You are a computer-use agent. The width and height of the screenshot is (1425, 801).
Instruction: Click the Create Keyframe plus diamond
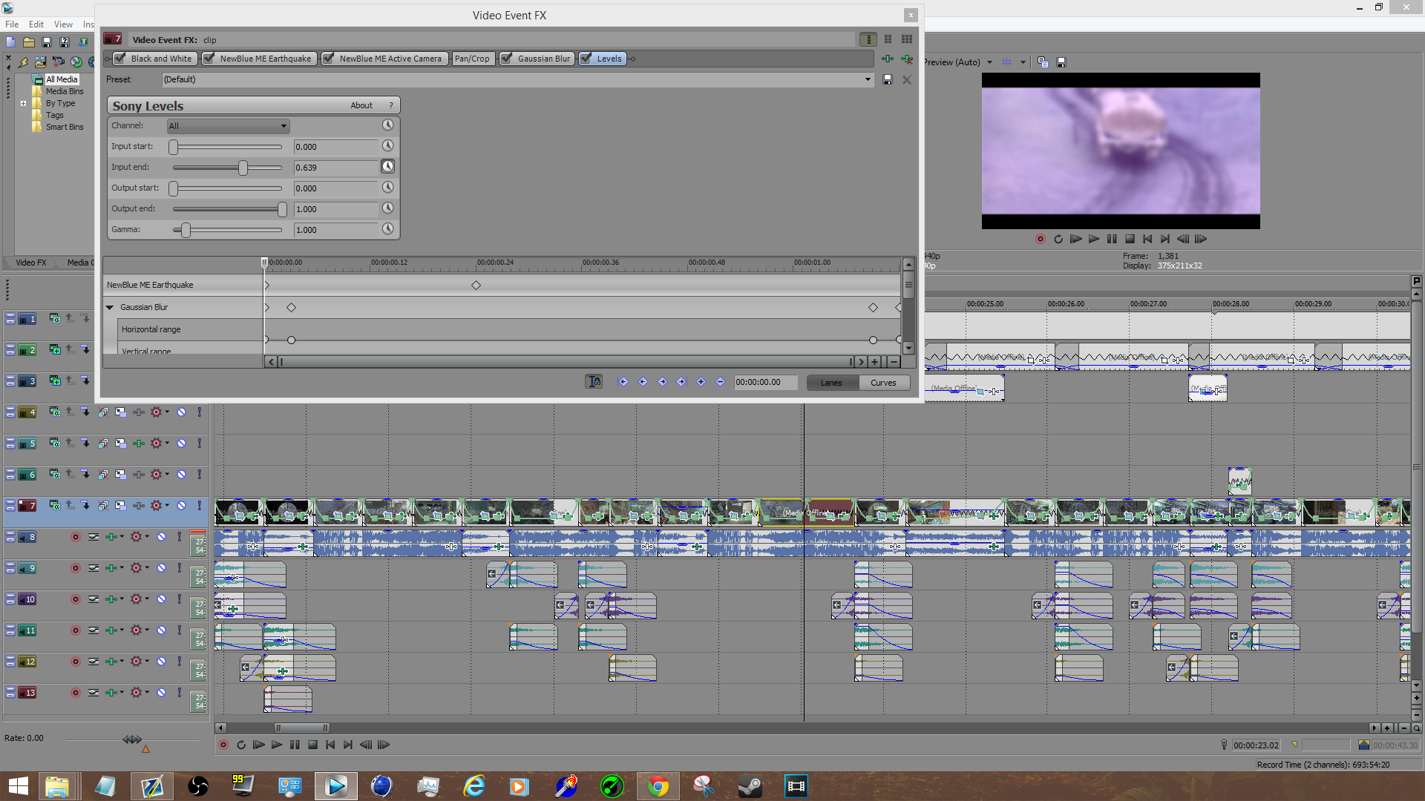tap(701, 382)
